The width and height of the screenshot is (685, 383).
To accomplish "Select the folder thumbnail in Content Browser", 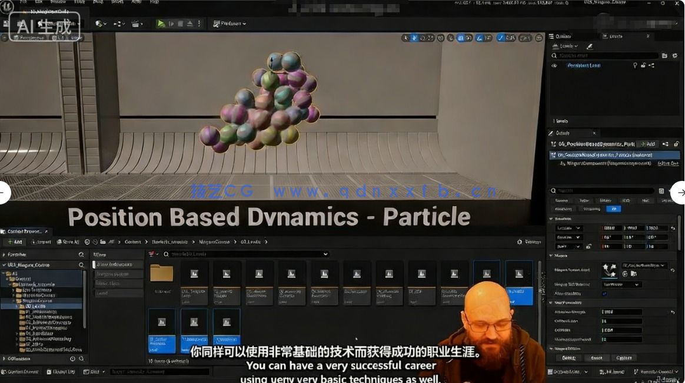I will (x=161, y=274).
